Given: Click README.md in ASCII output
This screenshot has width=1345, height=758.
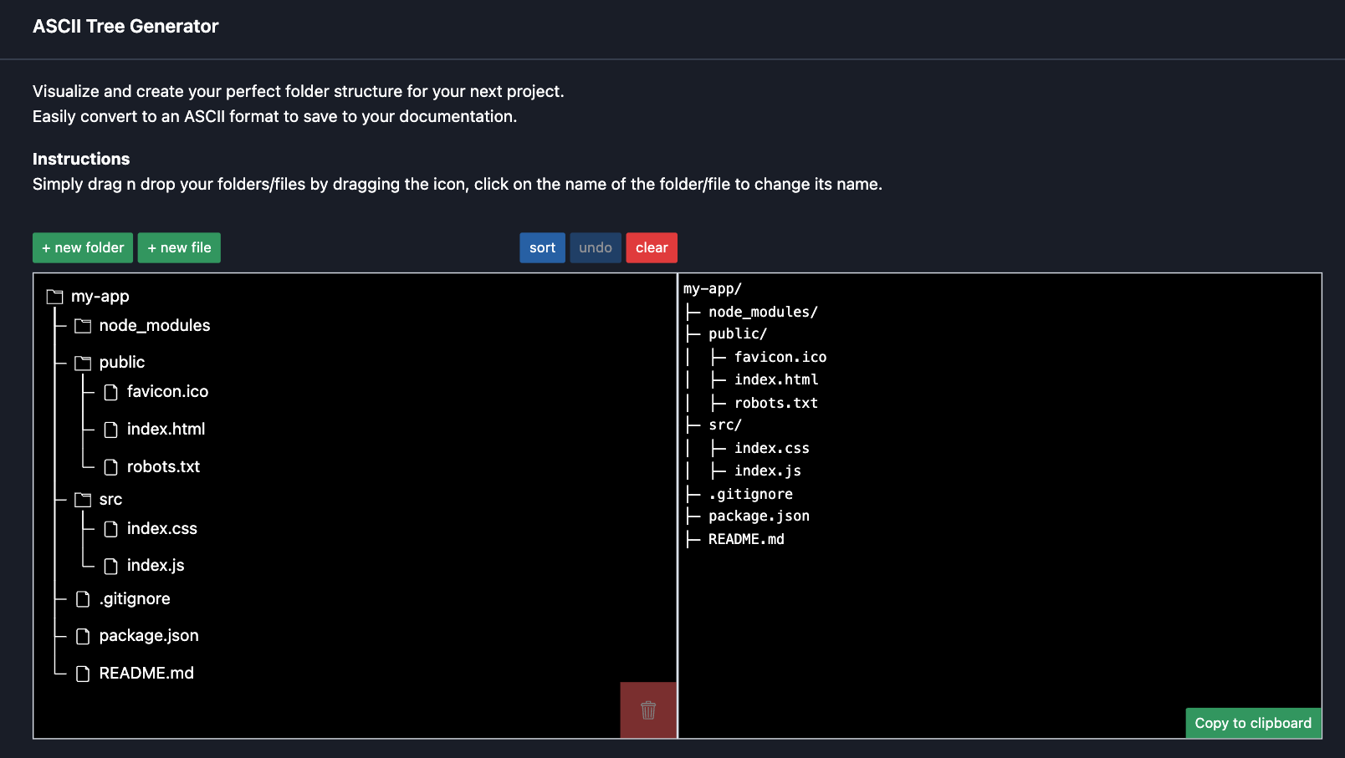Looking at the screenshot, I should 746,539.
